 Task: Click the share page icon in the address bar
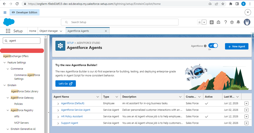tap(216, 4)
